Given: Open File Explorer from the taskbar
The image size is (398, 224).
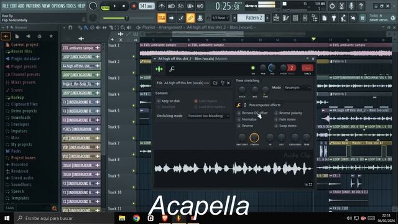Looking at the screenshot, I should pos(122,218).
